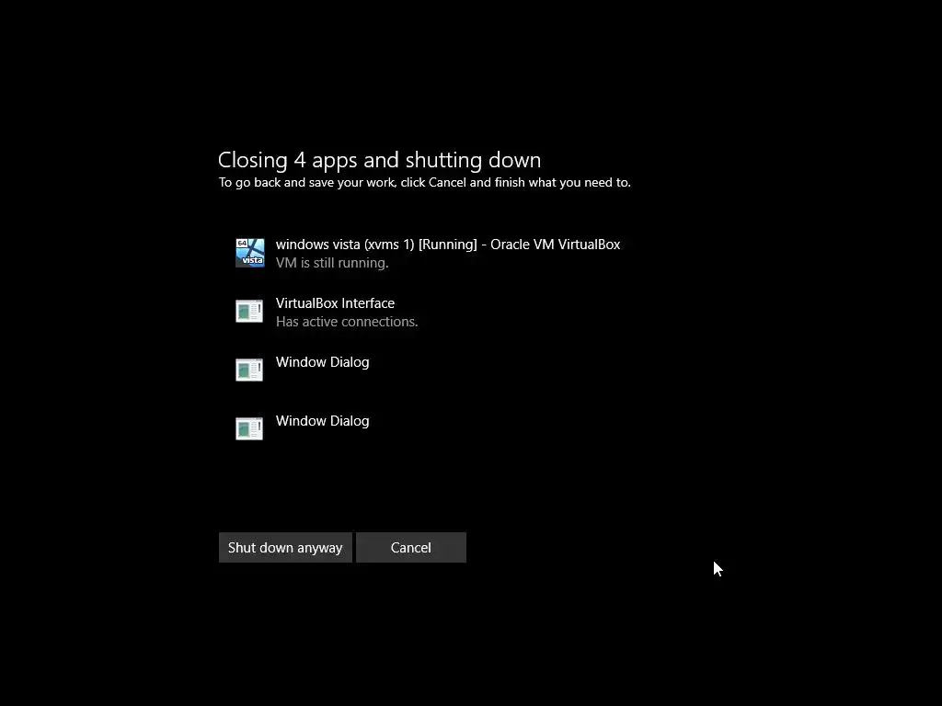Select the 'VirtualBox Interface' app name
The width and height of the screenshot is (942, 706).
click(x=335, y=303)
